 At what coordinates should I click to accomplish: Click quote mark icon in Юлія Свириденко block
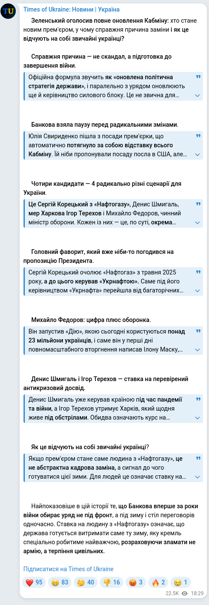click(x=198, y=136)
